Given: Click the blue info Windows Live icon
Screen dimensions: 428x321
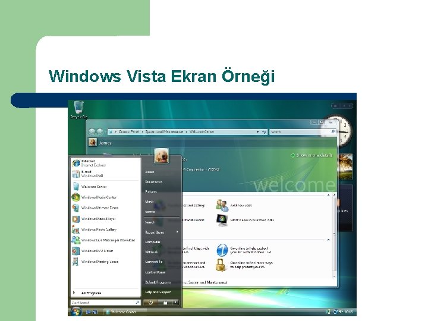Looking at the screenshot, I should pyautogui.click(x=222, y=250).
